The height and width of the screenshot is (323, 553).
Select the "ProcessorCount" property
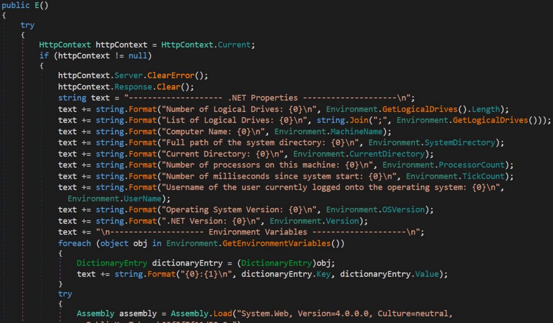point(472,165)
